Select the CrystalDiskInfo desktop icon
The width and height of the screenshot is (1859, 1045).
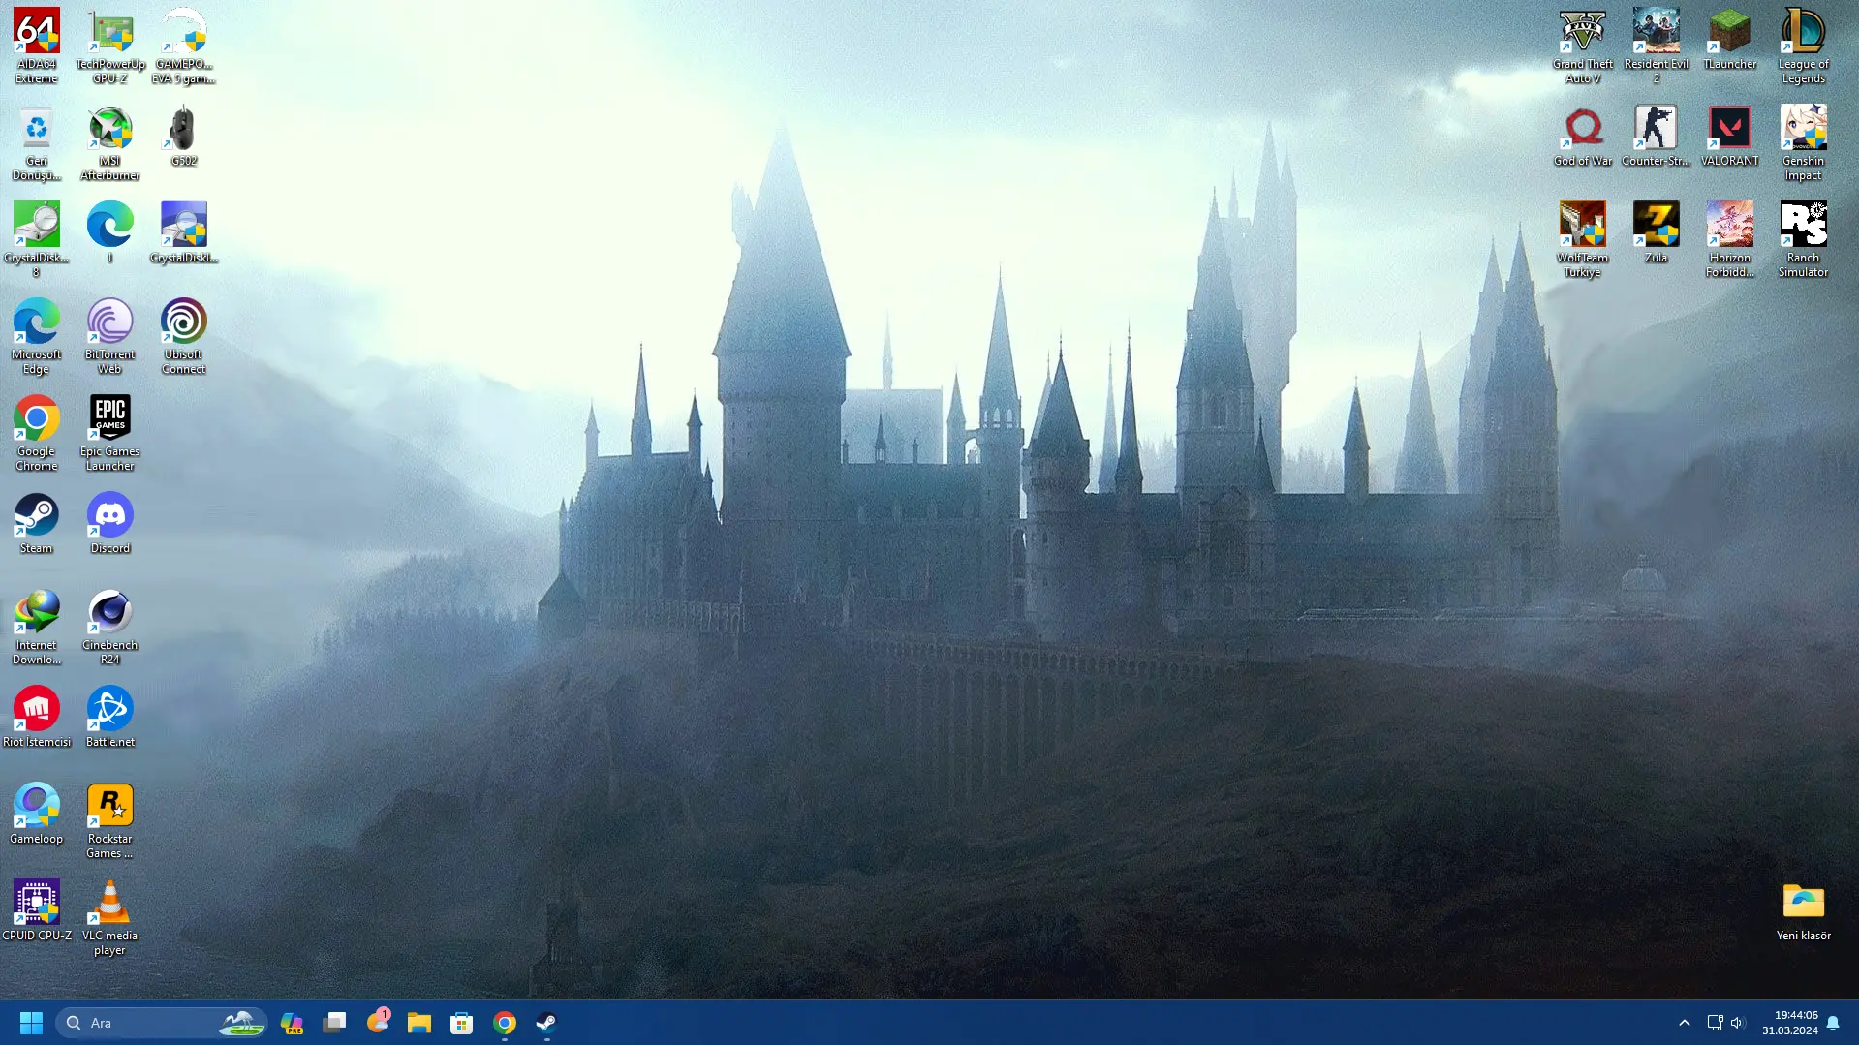pyautogui.click(x=184, y=233)
